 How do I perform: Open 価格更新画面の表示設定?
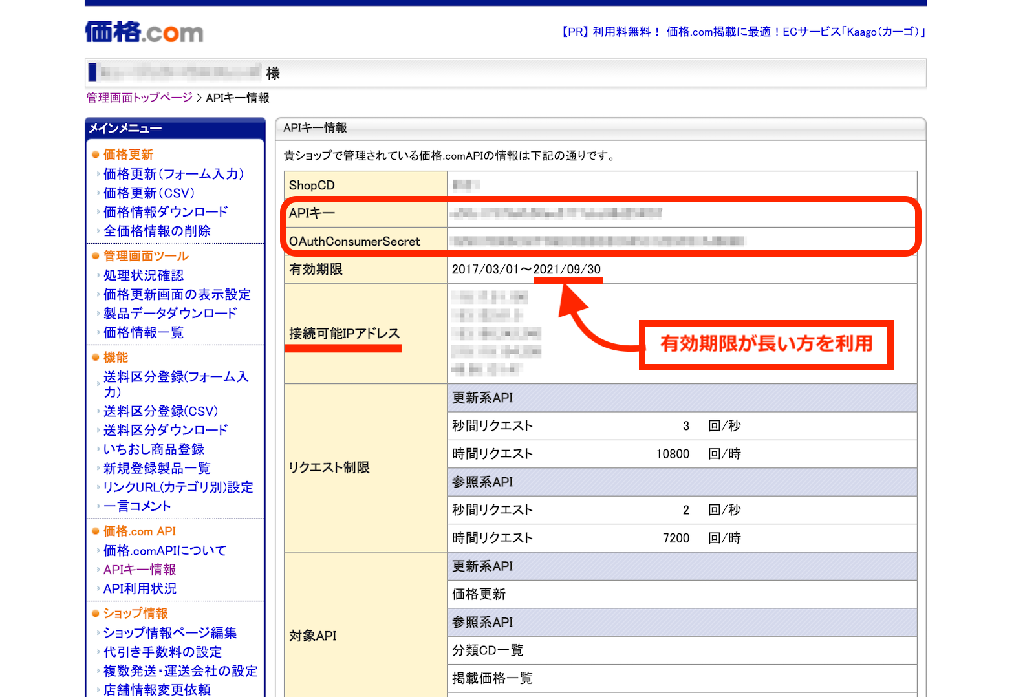coord(177,294)
